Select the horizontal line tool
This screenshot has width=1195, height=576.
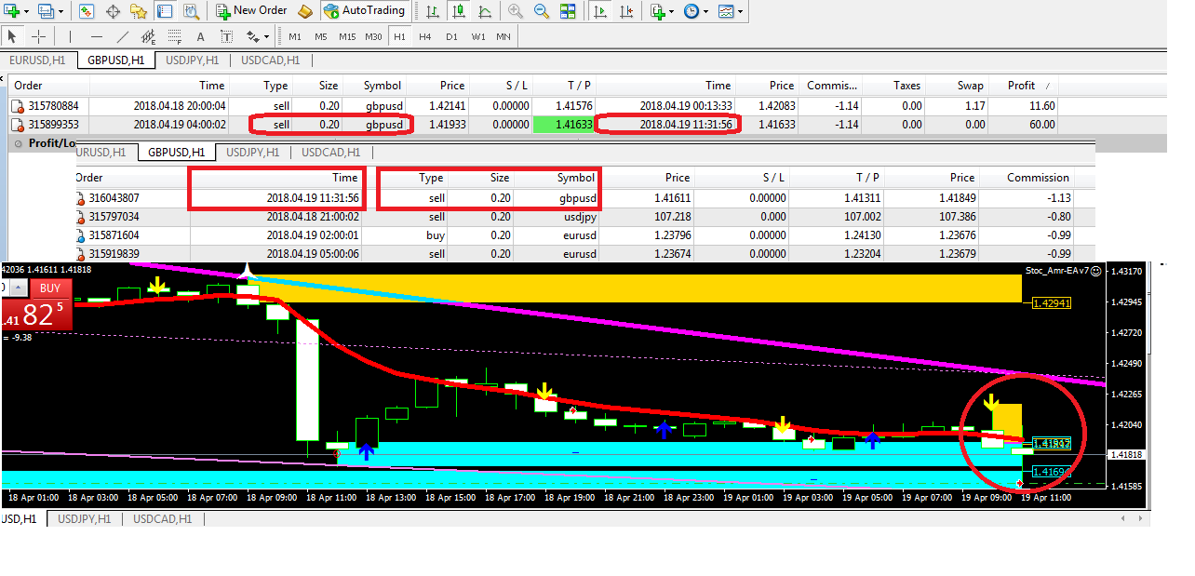(97, 37)
